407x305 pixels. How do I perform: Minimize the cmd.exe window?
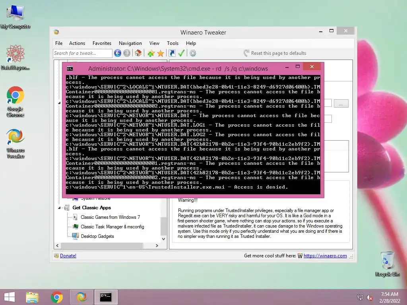pos(287,67)
